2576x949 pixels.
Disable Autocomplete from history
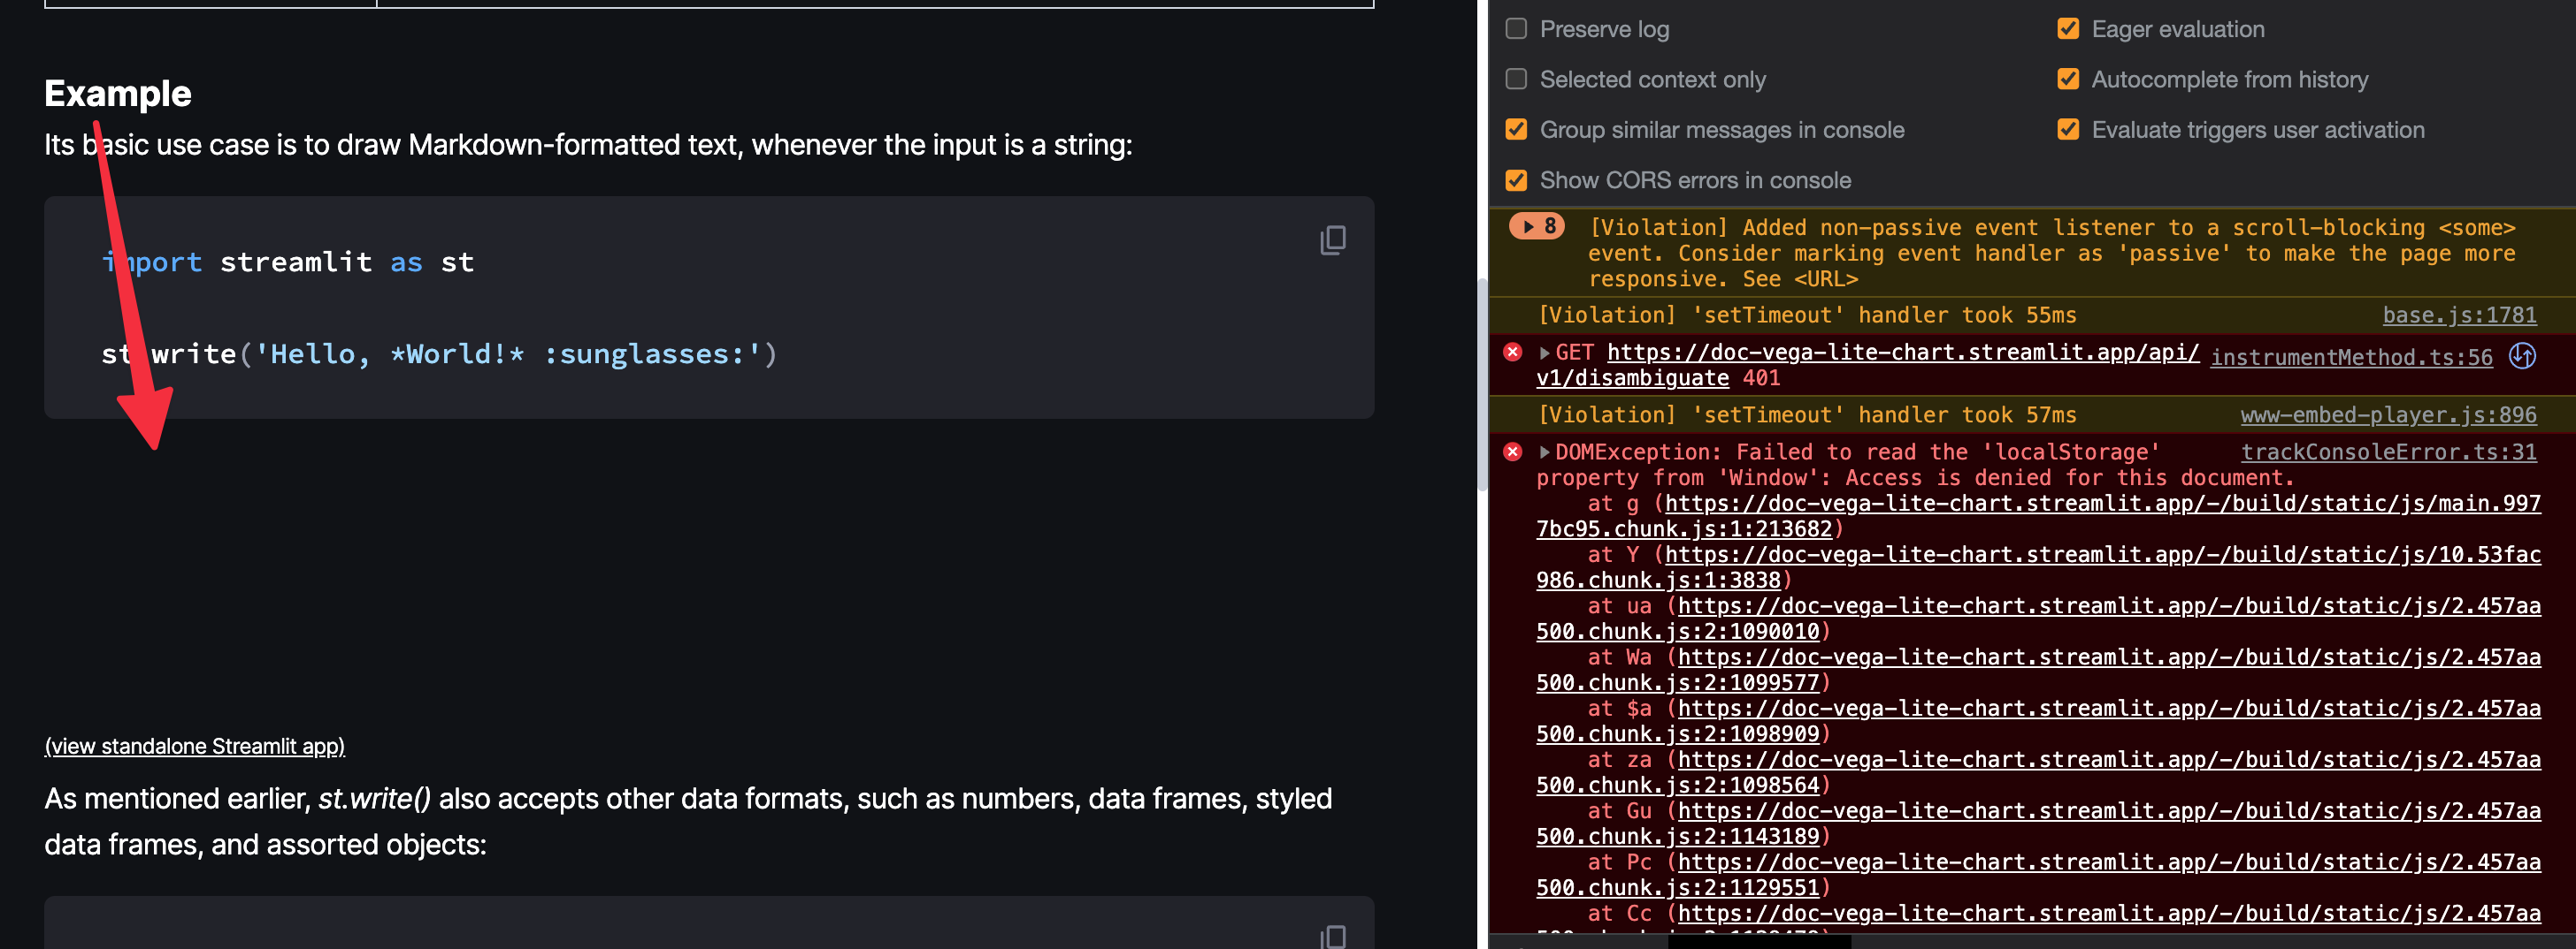click(x=2068, y=79)
